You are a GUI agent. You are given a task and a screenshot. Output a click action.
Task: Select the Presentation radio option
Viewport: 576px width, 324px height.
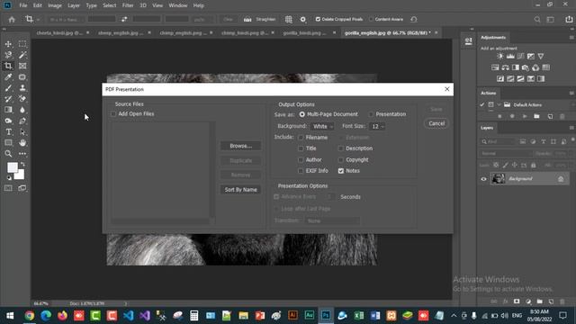[x=371, y=114]
